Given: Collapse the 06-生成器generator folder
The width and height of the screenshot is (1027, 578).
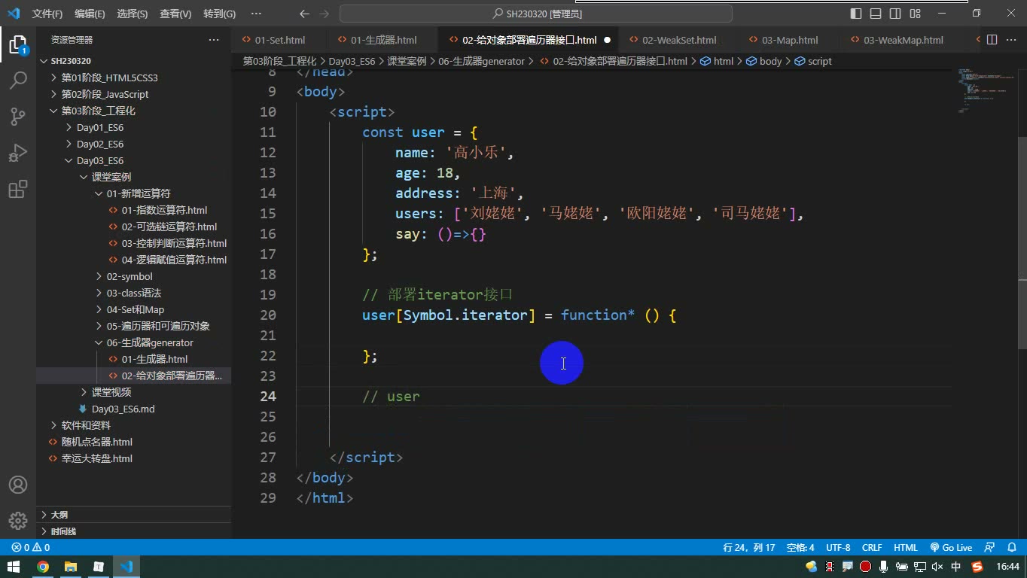Looking at the screenshot, I should pyautogui.click(x=150, y=342).
